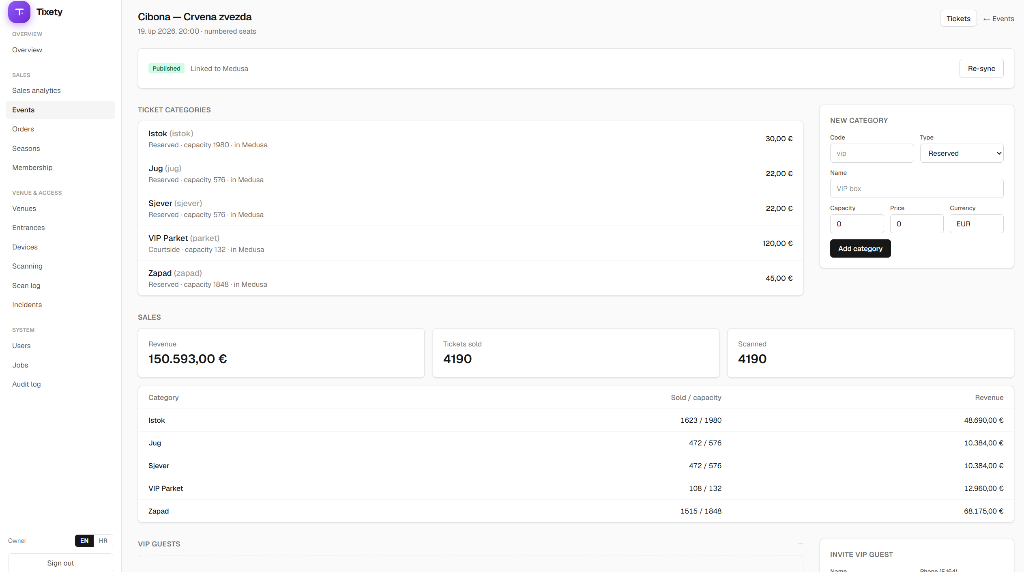Screen dimensions: 1024x572
Task: Click the 45,00 € price
Action: pyautogui.click(x=779, y=278)
